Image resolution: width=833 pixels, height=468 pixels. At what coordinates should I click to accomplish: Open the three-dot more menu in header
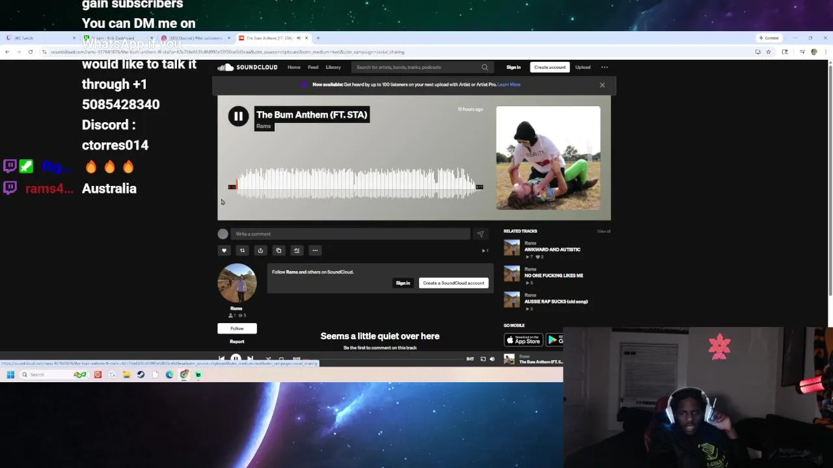click(x=605, y=67)
